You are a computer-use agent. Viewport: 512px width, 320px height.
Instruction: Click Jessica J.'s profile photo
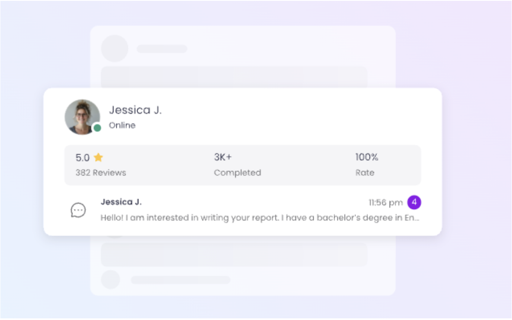[x=82, y=117]
